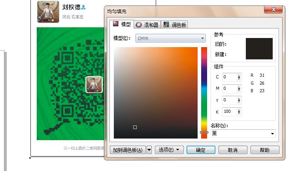This screenshot has height=171, width=298.
Task: Click the K value field showing 100
Action: tap(229, 112)
